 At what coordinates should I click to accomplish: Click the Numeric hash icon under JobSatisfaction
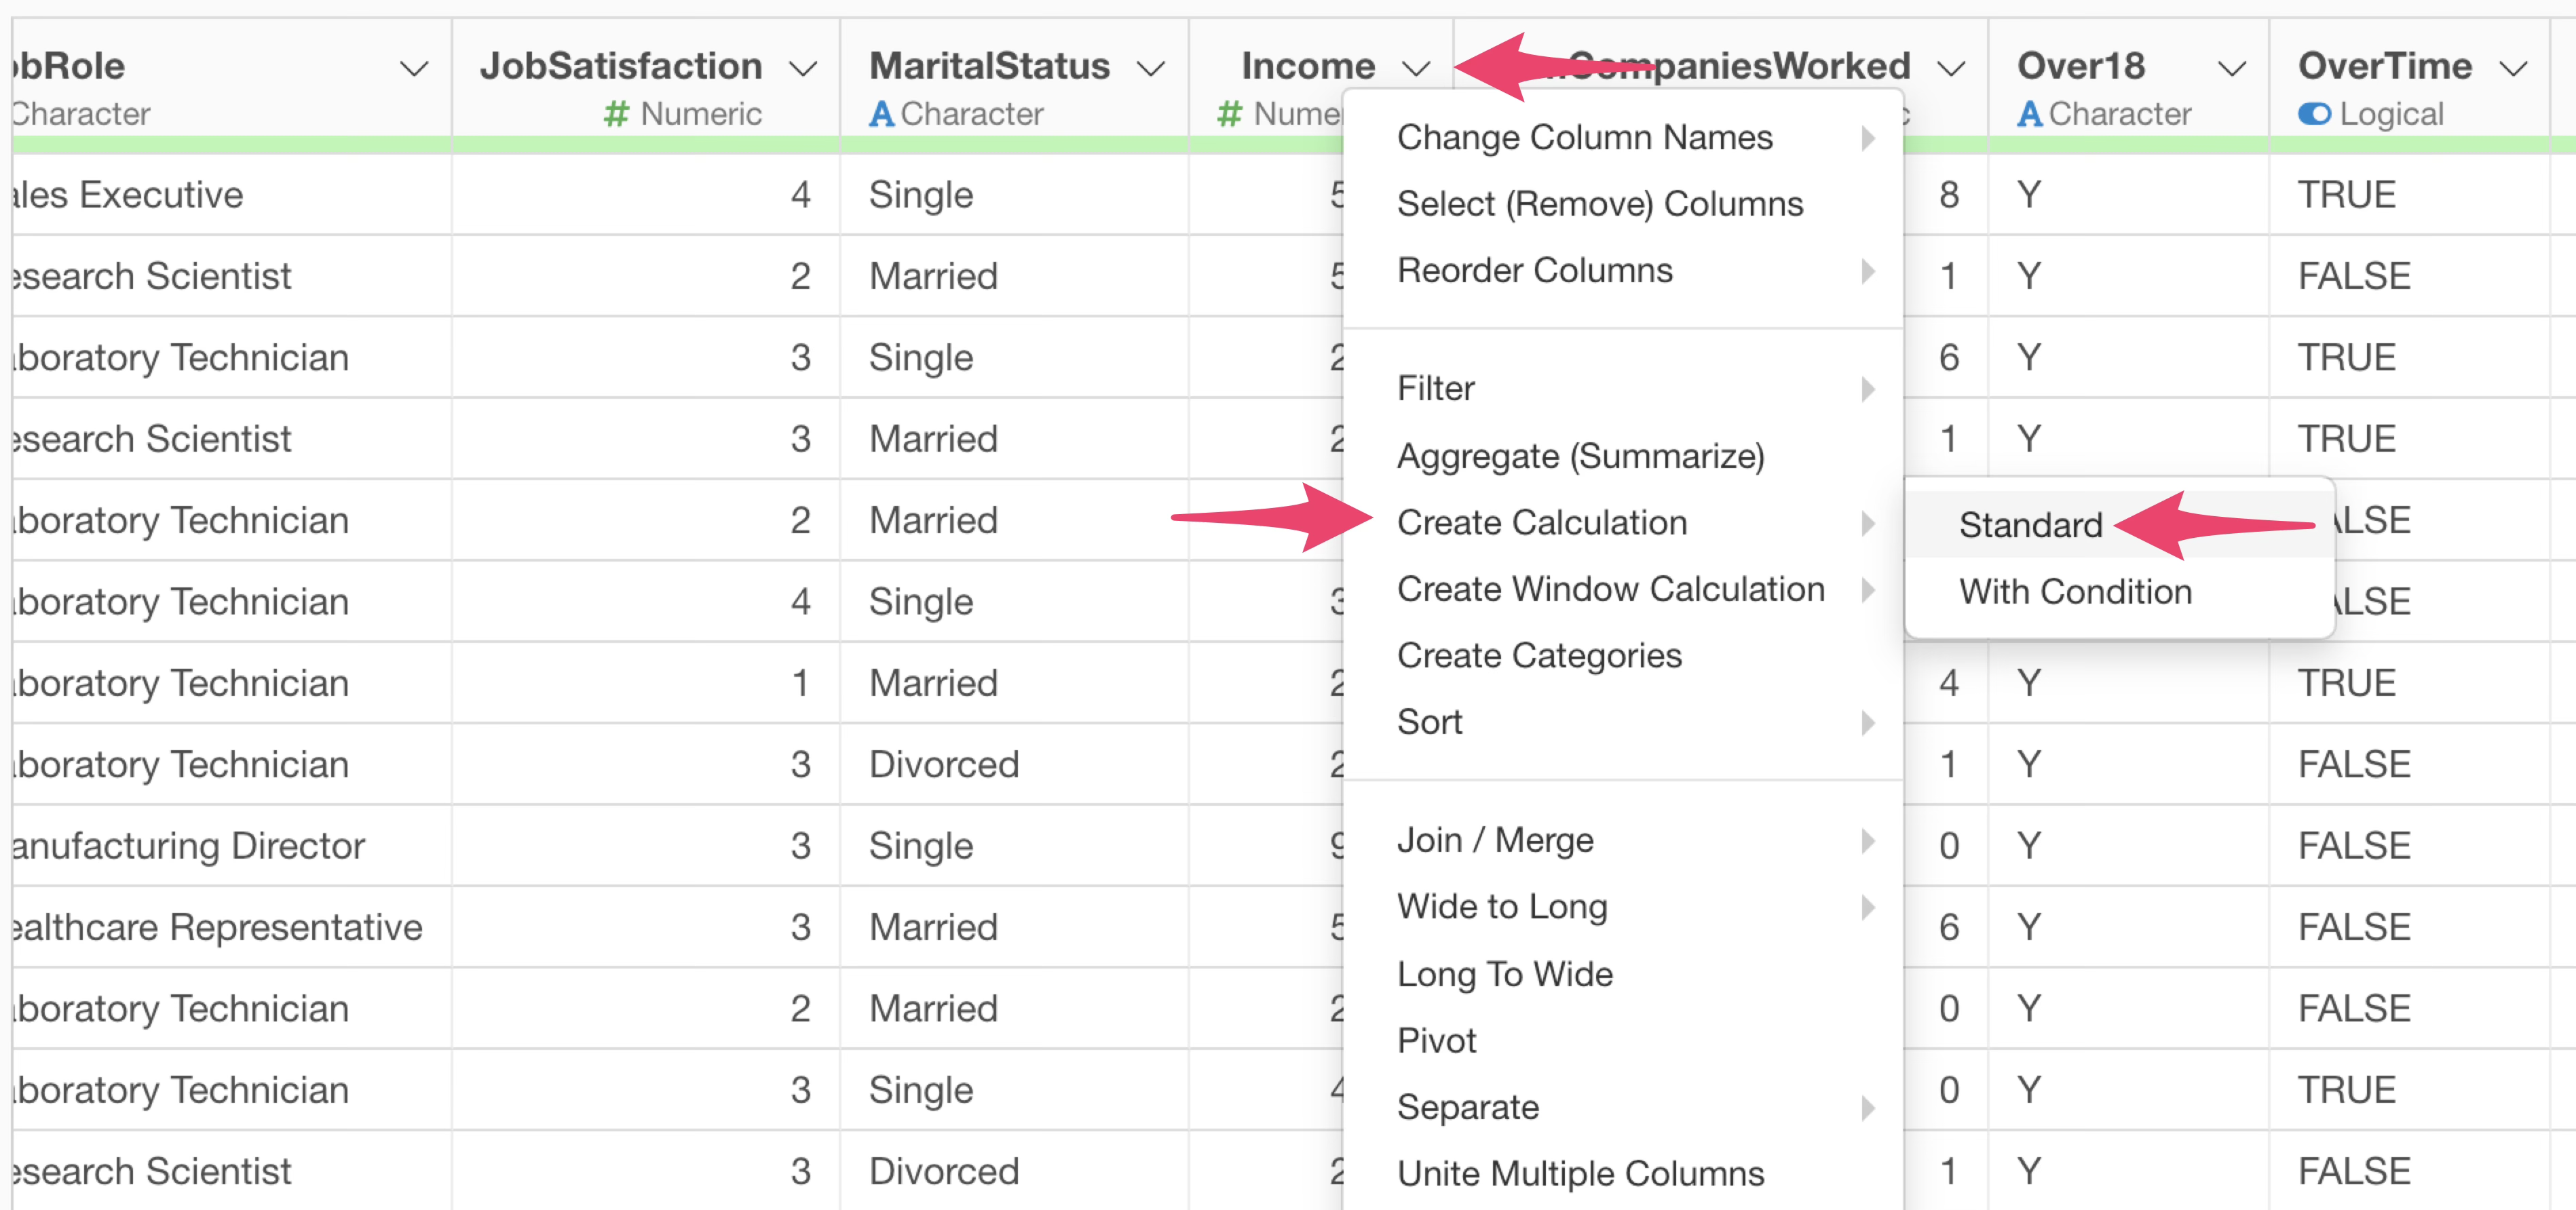[x=616, y=114]
